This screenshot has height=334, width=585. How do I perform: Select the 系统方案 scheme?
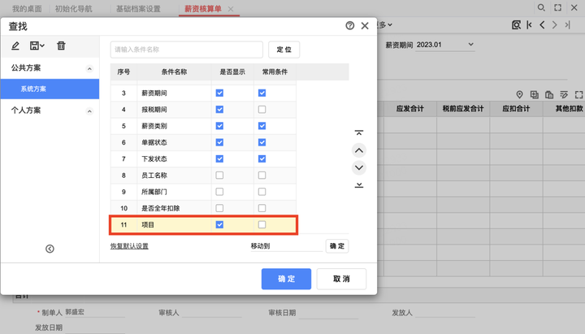pos(50,89)
